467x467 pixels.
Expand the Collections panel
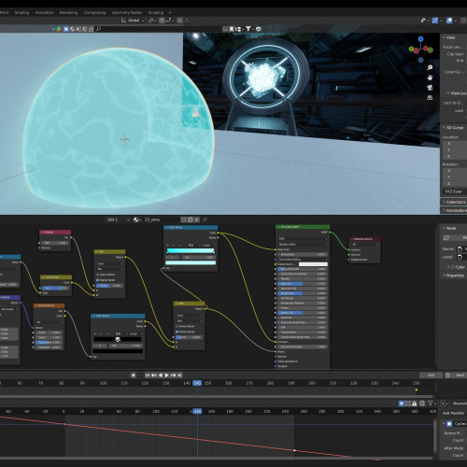coord(455,202)
